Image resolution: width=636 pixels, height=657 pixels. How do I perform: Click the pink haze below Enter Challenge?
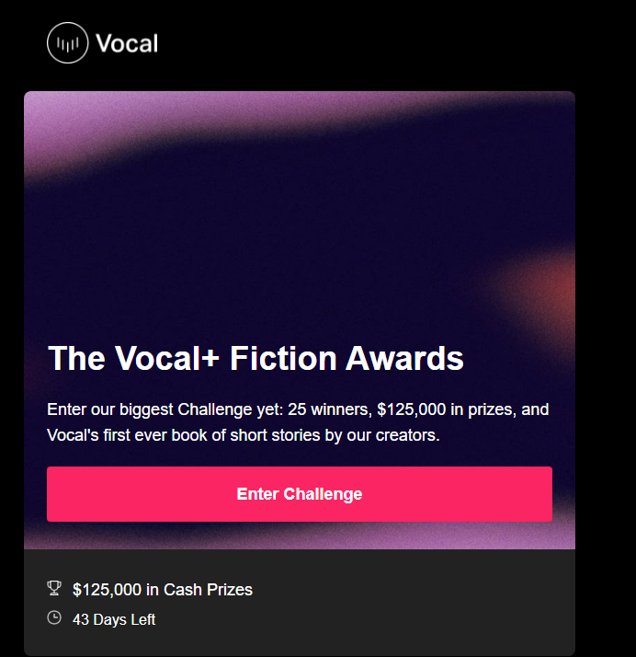pos(300,538)
